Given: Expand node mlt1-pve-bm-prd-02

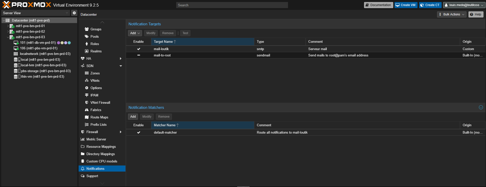Looking at the screenshot, I should tap(8, 32).
